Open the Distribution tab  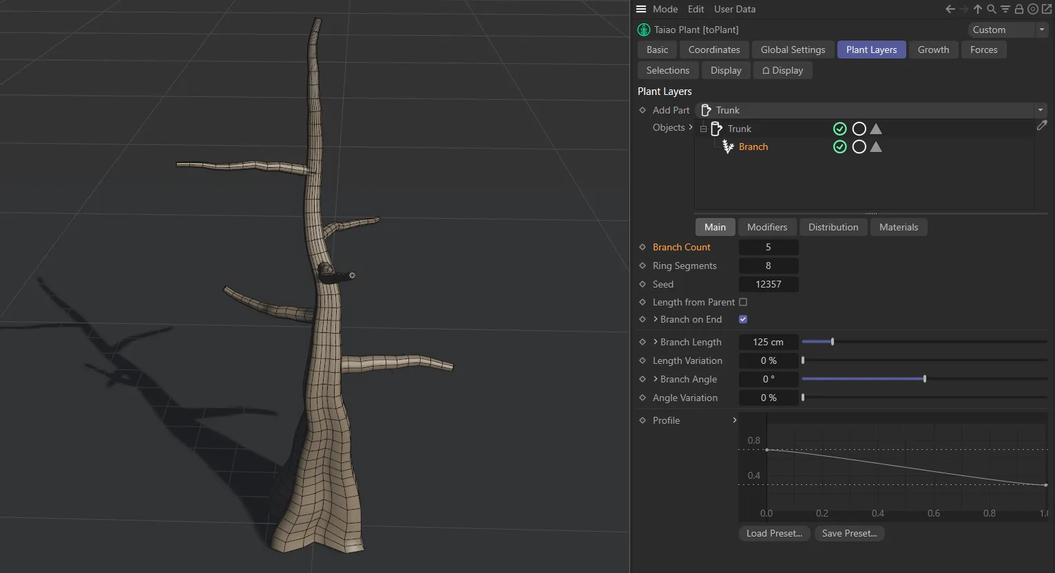pos(833,227)
